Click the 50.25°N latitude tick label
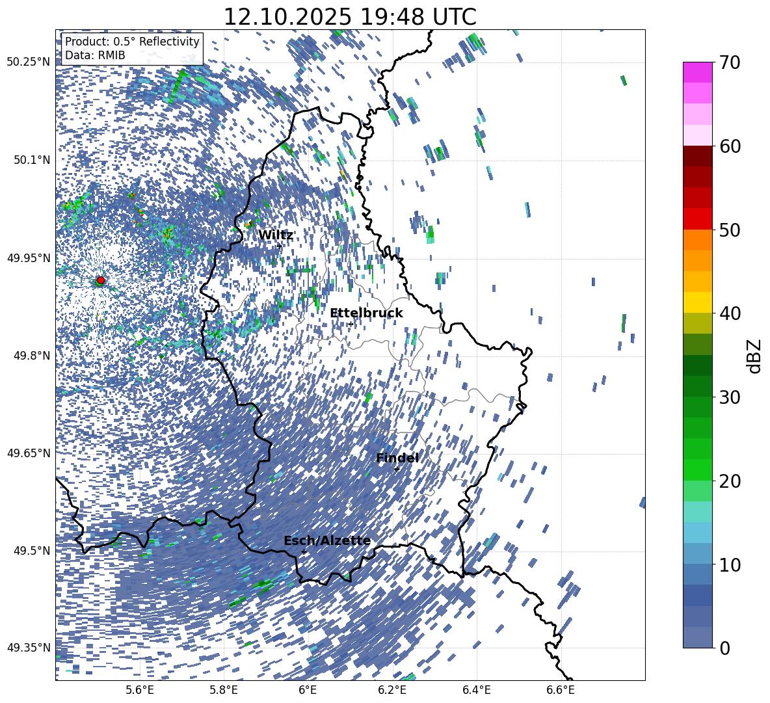Screen dimensions: 770x703 [29, 62]
